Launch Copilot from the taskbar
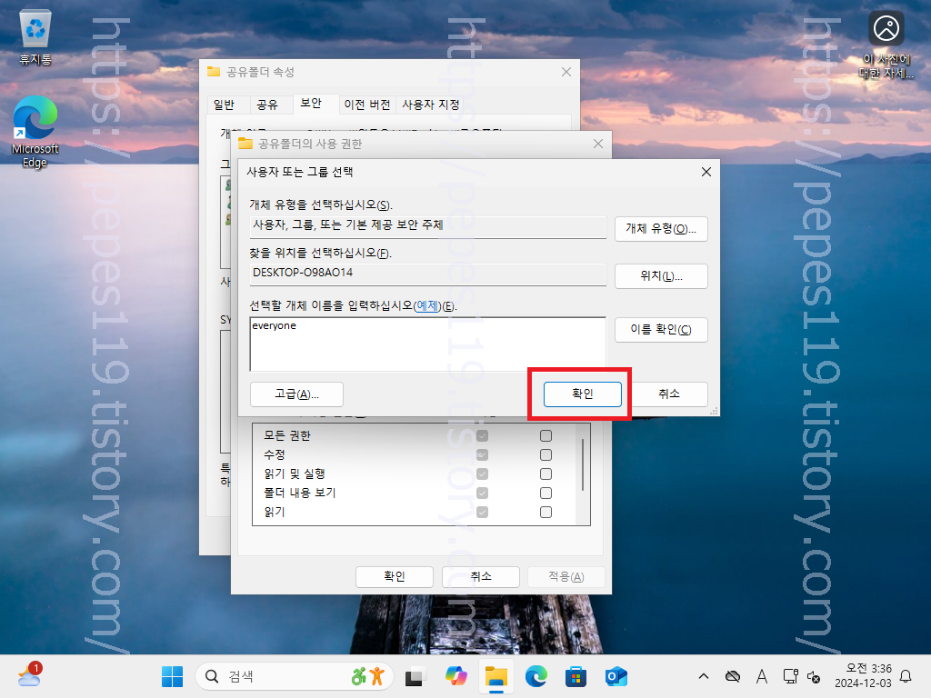931x698 pixels. point(456,676)
